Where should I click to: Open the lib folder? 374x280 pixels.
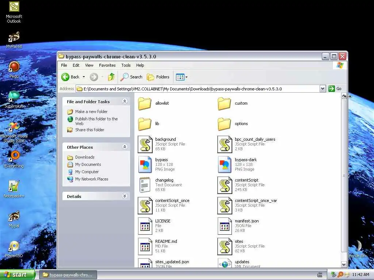(x=145, y=124)
